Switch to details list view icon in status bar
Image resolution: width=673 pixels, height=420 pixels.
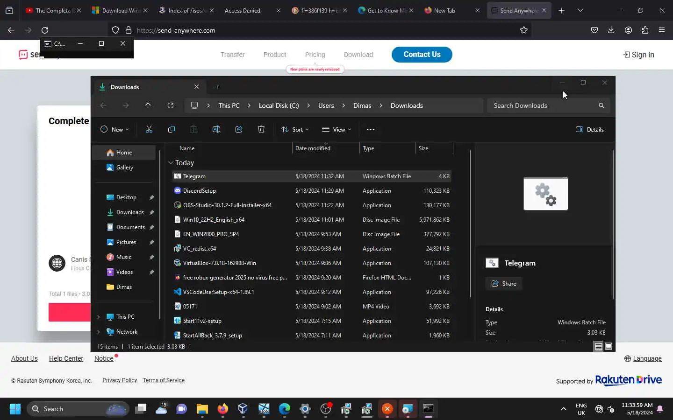click(598, 346)
